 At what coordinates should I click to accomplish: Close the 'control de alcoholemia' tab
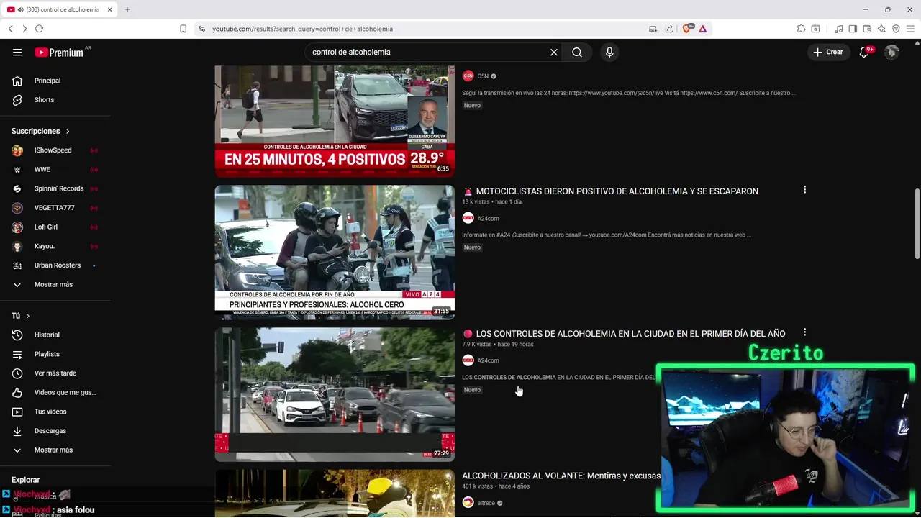click(x=109, y=9)
